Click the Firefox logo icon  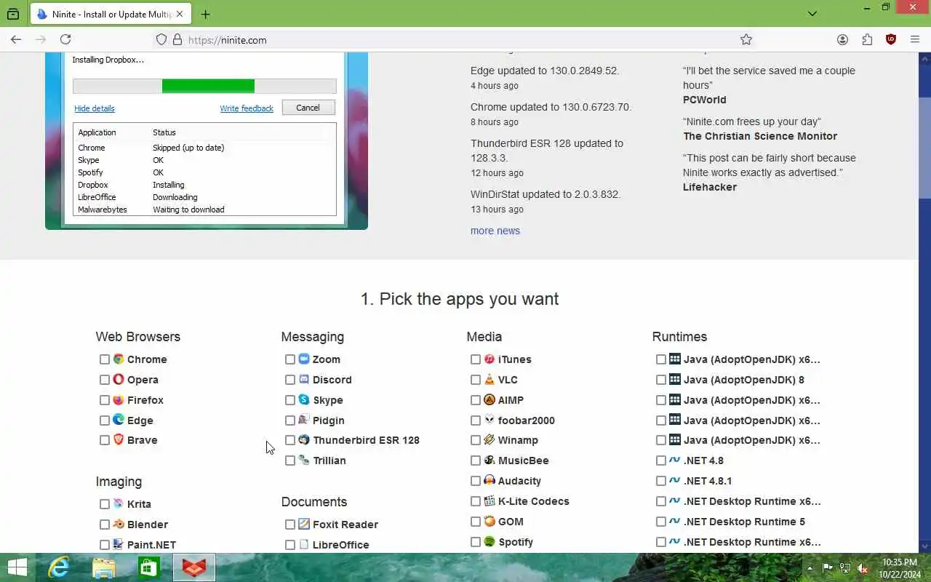pyautogui.click(x=119, y=400)
